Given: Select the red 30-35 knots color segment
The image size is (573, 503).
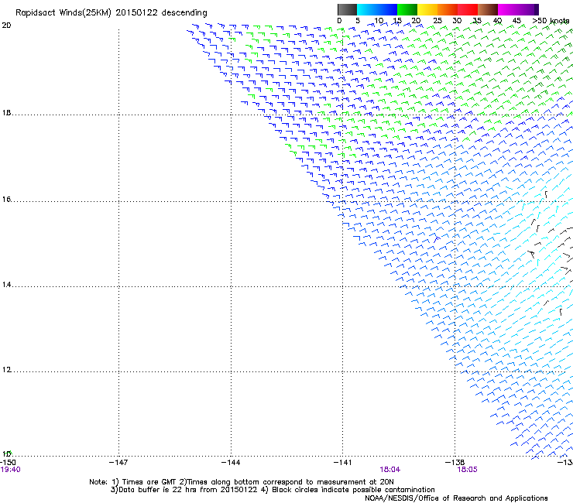Looking at the screenshot, I should pyautogui.click(x=468, y=9).
